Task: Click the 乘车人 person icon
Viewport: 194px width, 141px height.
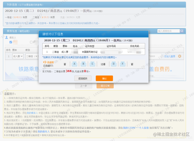Action: 6,38
